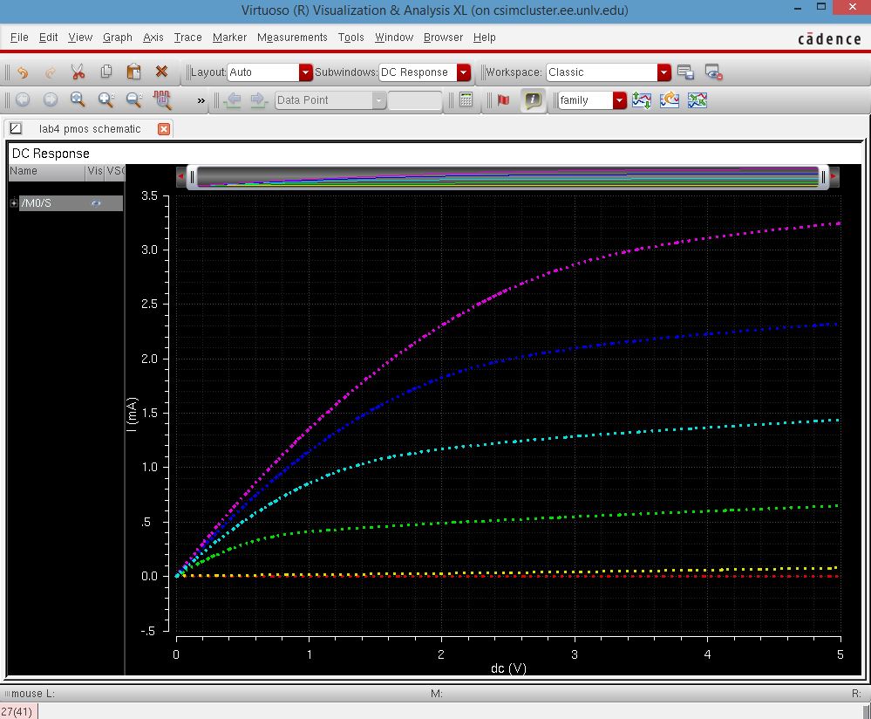Click the refresh plot icon
The image size is (871, 719).
(670, 100)
